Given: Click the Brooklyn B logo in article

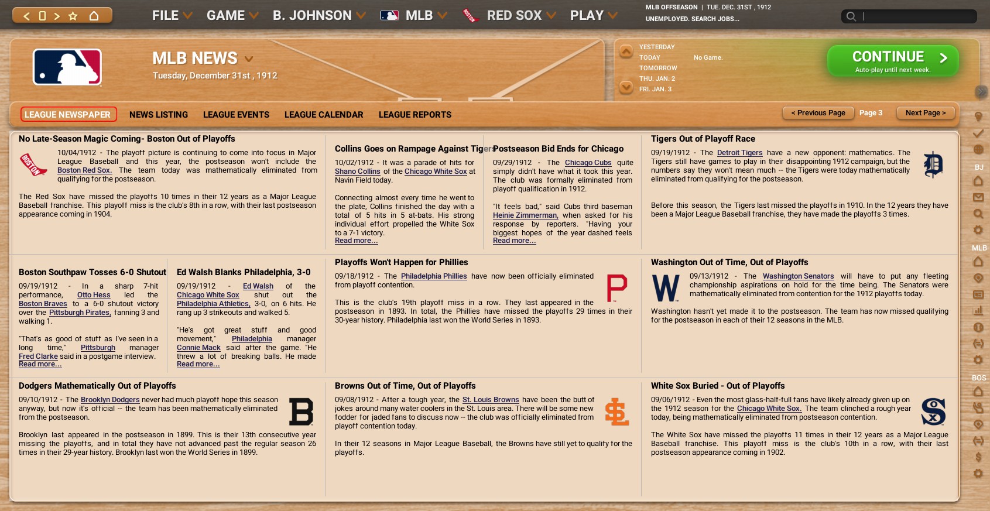Looking at the screenshot, I should coord(302,411).
